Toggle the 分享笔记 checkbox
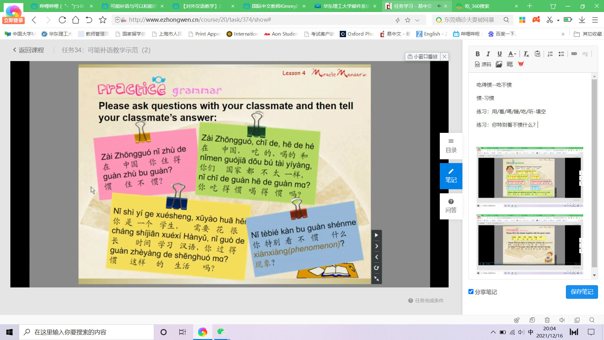Viewport: 604px width, 340px height. [471, 292]
